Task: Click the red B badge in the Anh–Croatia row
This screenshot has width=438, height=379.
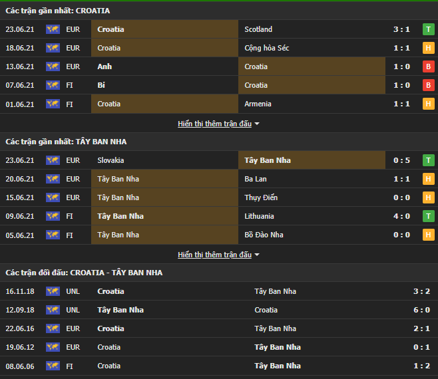Action: [428, 66]
